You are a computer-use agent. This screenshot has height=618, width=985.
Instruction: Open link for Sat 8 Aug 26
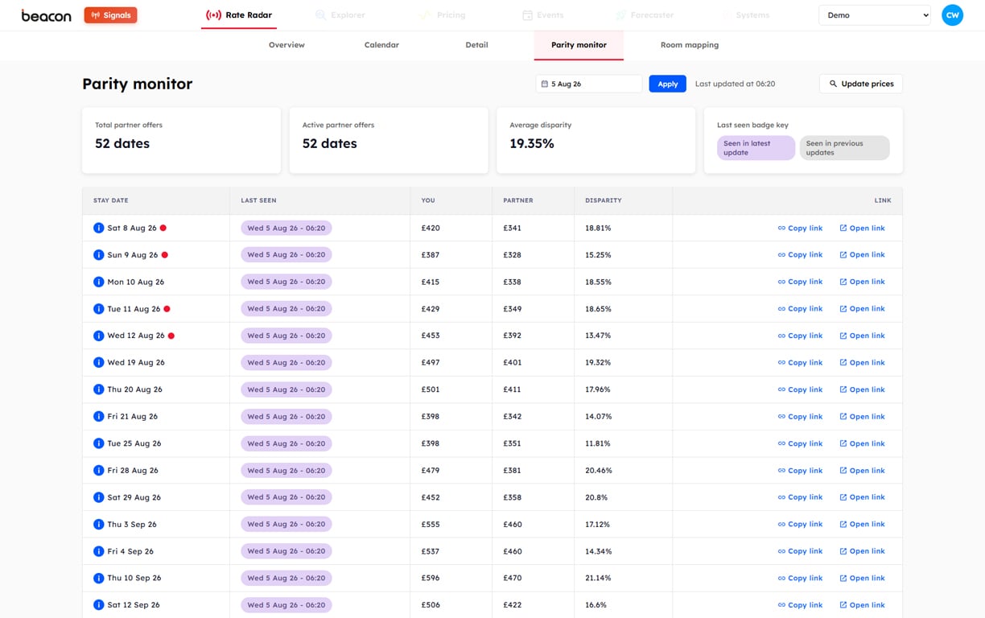[x=862, y=228]
